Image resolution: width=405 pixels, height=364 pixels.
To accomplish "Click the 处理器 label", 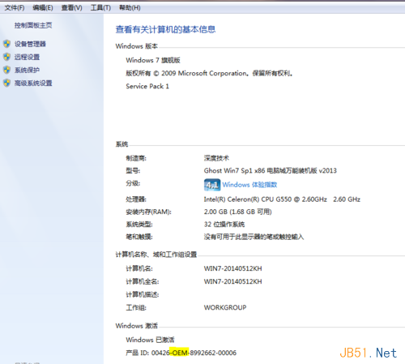I will pos(136,199).
